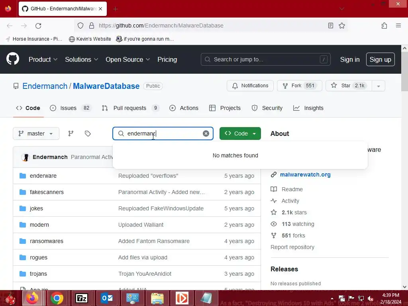This screenshot has width=408, height=306.
Task: Open the 113 watching link
Action: pyautogui.click(x=298, y=224)
